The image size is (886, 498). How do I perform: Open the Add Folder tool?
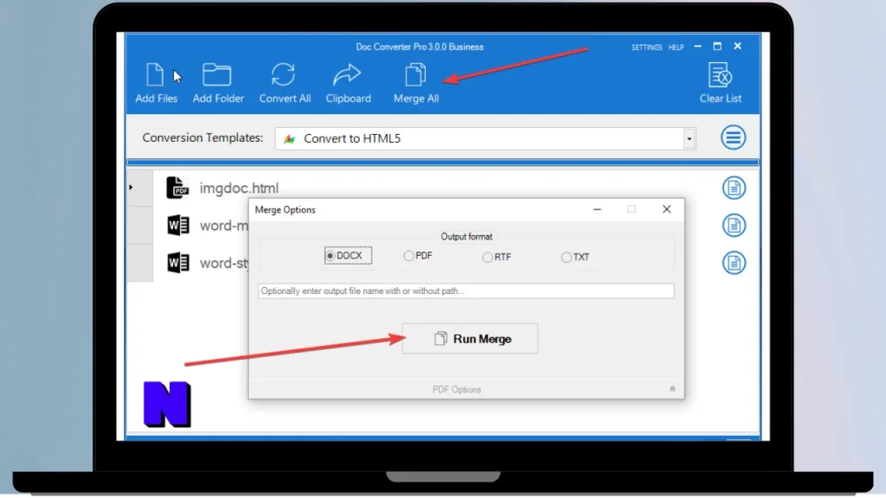pos(218,83)
